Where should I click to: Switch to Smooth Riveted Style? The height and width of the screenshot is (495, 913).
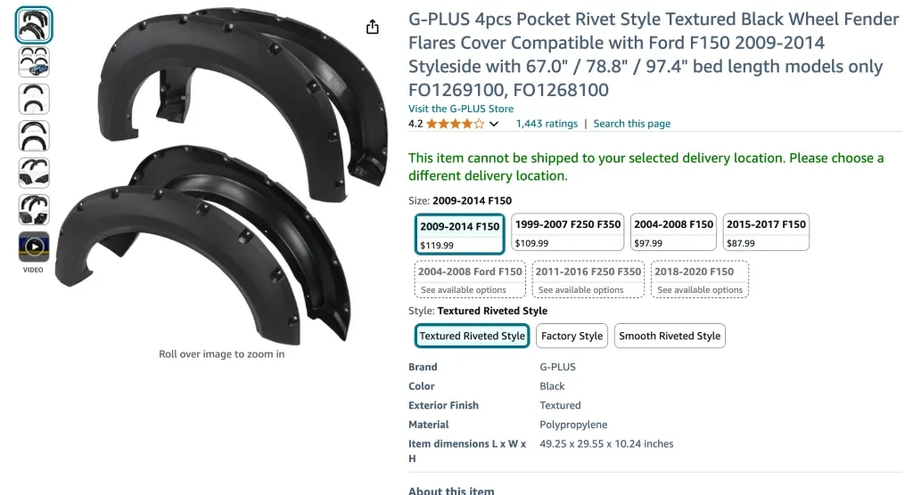pos(670,336)
